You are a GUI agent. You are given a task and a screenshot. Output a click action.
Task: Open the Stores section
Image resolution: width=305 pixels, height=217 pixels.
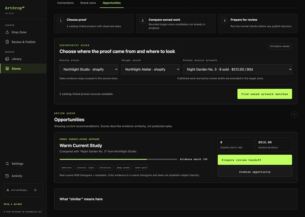click(x=23, y=68)
